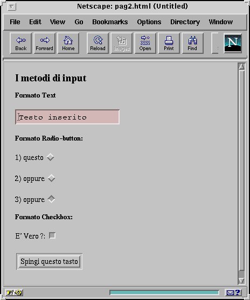Search the page with Find binoculars icon
The height and width of the screenshot is (300, 250).
click(192, 43)
